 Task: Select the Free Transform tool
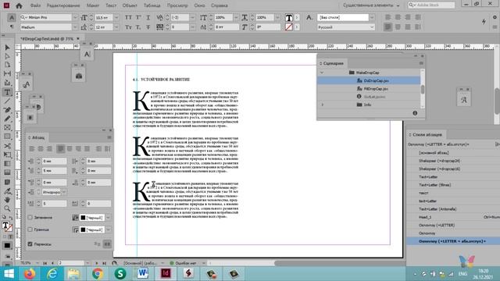[7, 155]
